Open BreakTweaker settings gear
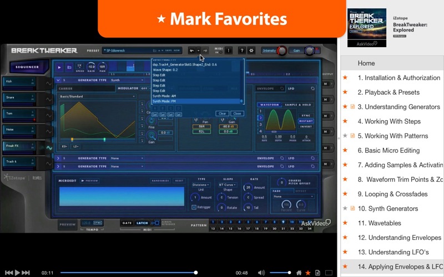Viewport: 444px width, 277px height. [x=251, y=50]
